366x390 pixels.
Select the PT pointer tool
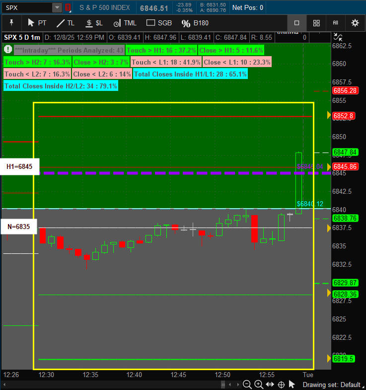coord(37,23)
